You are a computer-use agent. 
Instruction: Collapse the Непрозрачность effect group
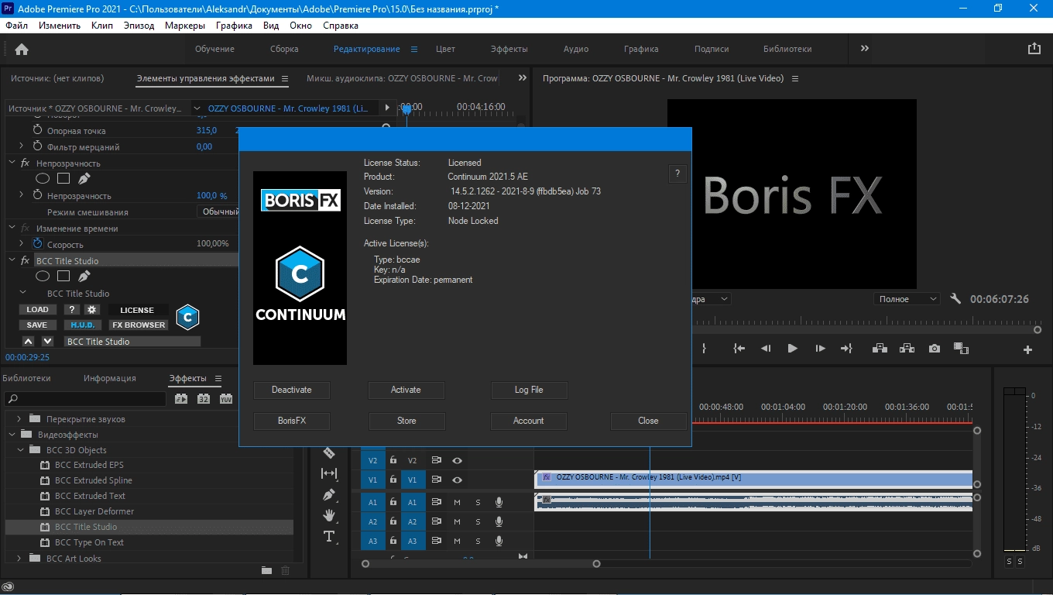coord(12,163)
